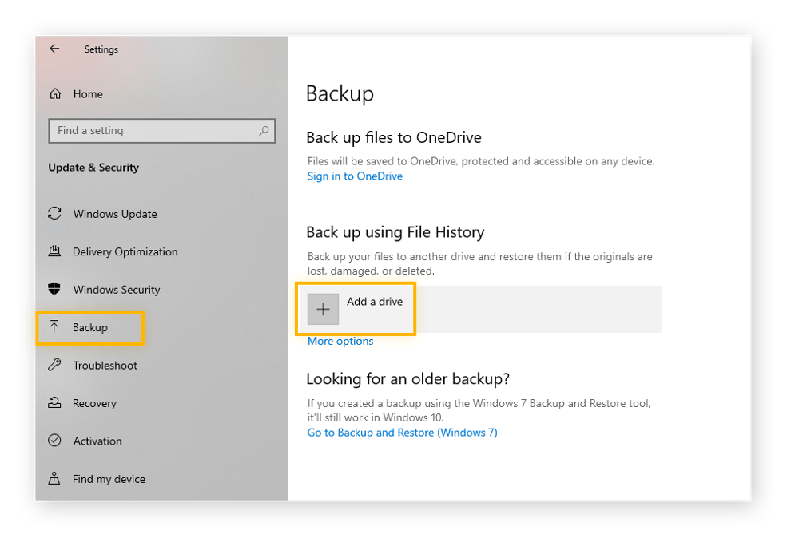Click the Home house icon
Image resolution: width=791 pixels, height=538 pixels.
point(54,93)
